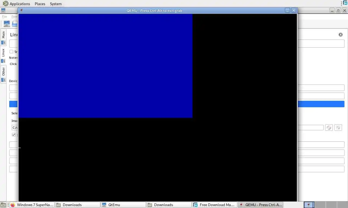Viewport: 348px width, 208px height.
Task: Click the round close icon in the QtEmu panel
Action: pos(341,35)
